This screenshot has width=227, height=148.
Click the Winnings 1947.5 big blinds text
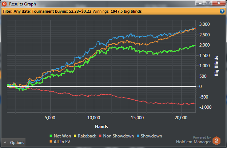[117, 11]
